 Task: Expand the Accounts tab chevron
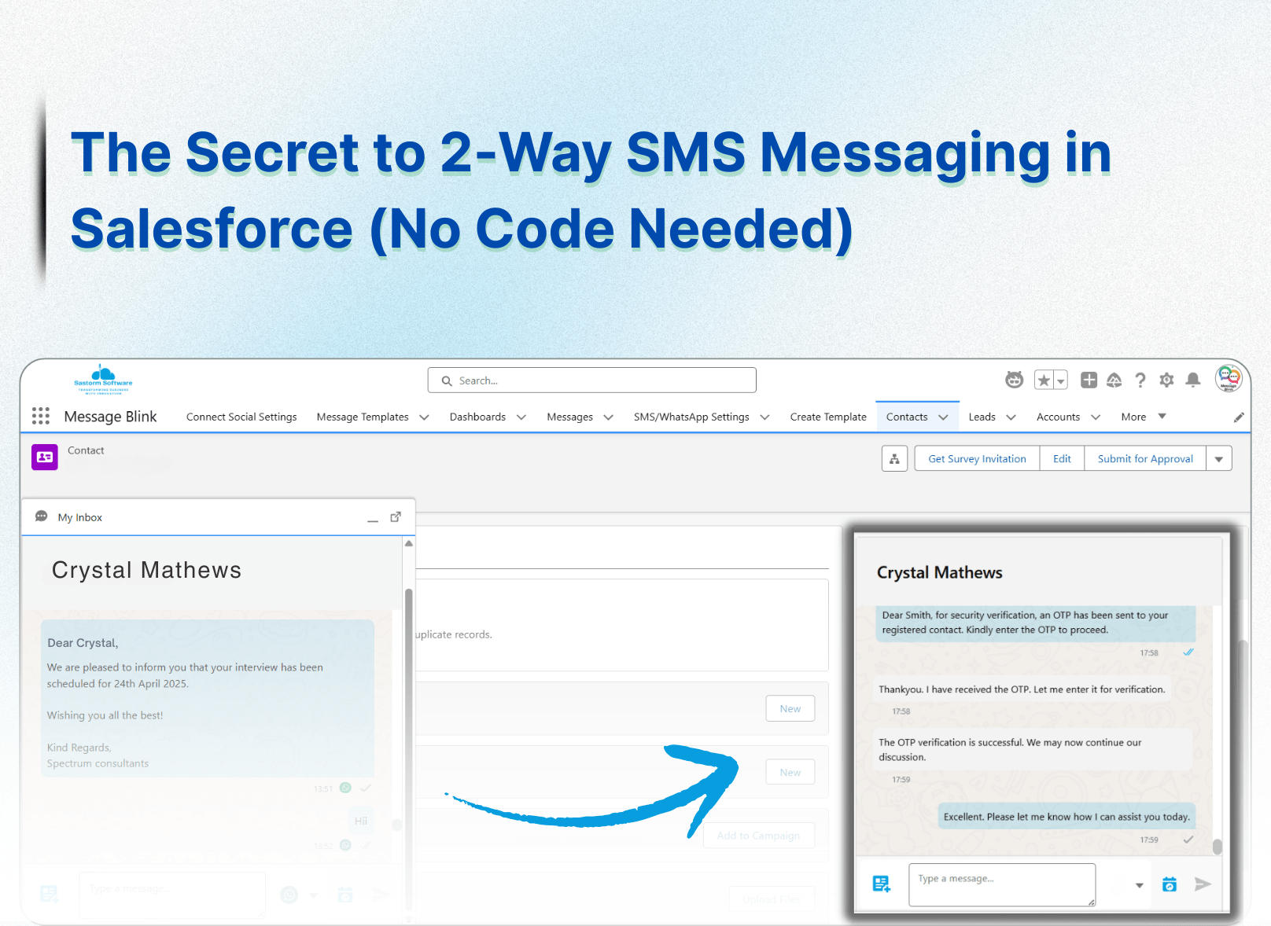pyautogui.click(x=1095, y=417)
